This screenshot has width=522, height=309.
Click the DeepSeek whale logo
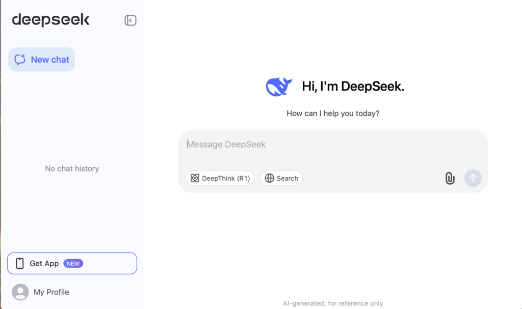point(279,87)
